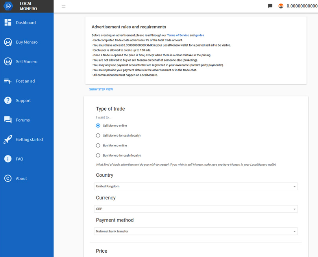
Task: Click the Forums speech bubbles icon
Action: point(8,120)
